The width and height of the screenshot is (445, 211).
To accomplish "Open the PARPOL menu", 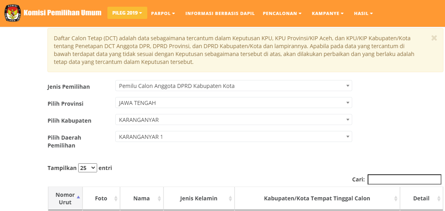I will pos(163,13).
